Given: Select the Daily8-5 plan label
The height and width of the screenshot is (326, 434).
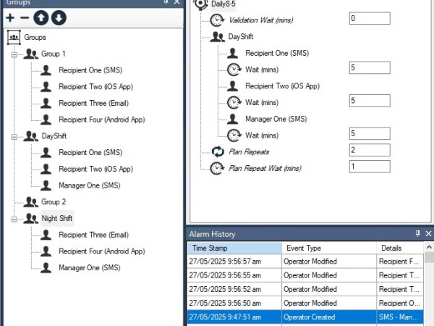Looking at the screenshot, I should click(x=223, y=4).
